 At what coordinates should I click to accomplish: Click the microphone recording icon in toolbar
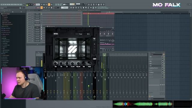94,5
